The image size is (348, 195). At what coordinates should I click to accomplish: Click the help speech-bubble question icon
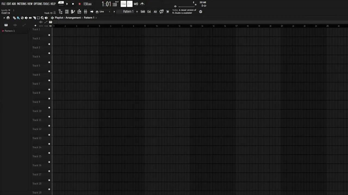tap(161, 12)
